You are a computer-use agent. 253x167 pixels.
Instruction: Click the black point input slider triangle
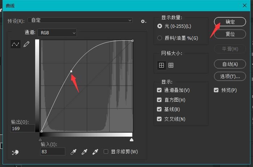tap(40, 140)
